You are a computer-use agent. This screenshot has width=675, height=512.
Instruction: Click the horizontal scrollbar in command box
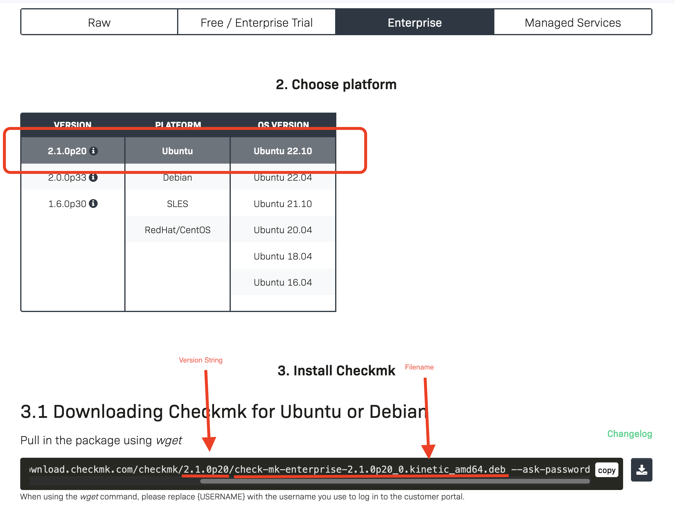pos(395,482)
